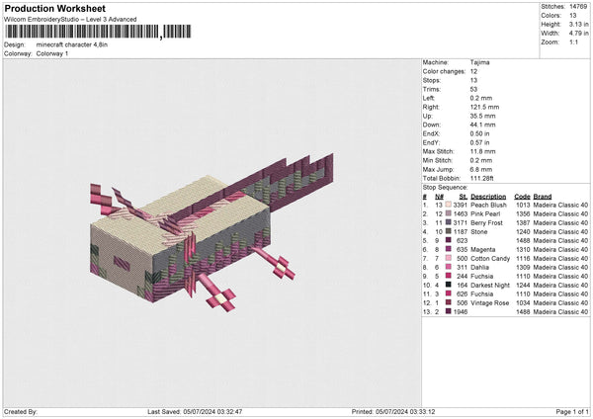Viewport: 593px width, 419px height.
Task: Click the Max Stitch value '11.8 mm'
Action: [x=482, y=151]
